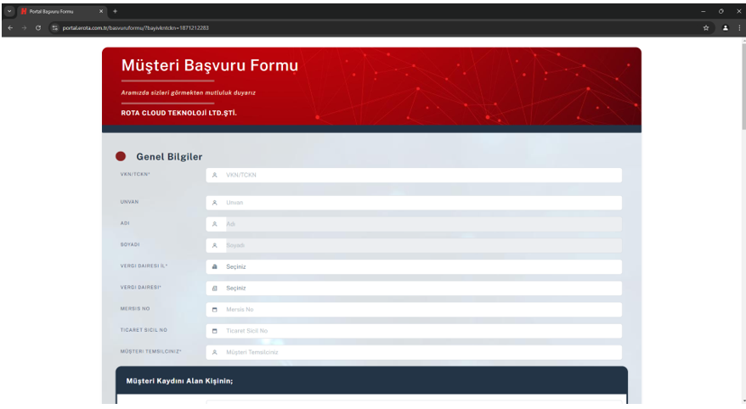Screen dimensions: 746x409
Task: View site information icon in the address bar
Action: pos(55,28)
